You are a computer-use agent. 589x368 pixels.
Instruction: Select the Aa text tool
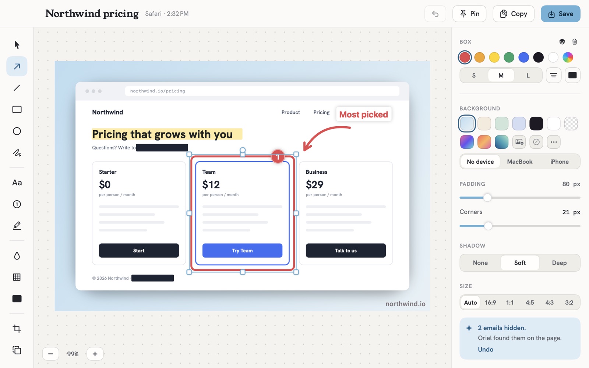point(17,183)
